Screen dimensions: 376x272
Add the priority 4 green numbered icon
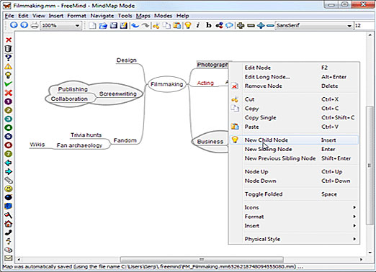9,127
